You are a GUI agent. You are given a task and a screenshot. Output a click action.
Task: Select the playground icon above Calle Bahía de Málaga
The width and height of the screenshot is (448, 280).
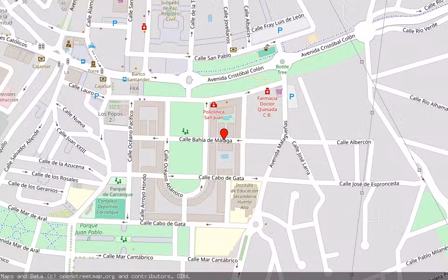185,132
